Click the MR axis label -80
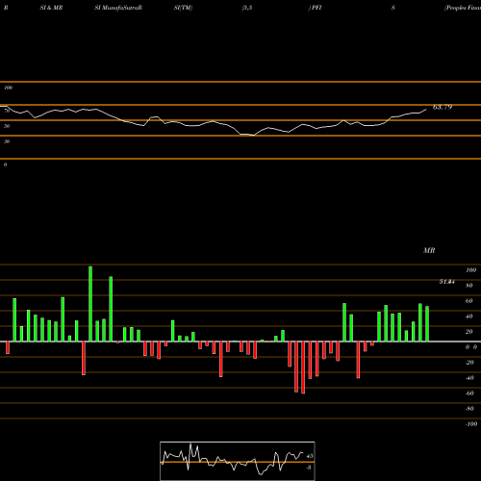This screenshot has height=481, width=481. [x=469, y=409]
